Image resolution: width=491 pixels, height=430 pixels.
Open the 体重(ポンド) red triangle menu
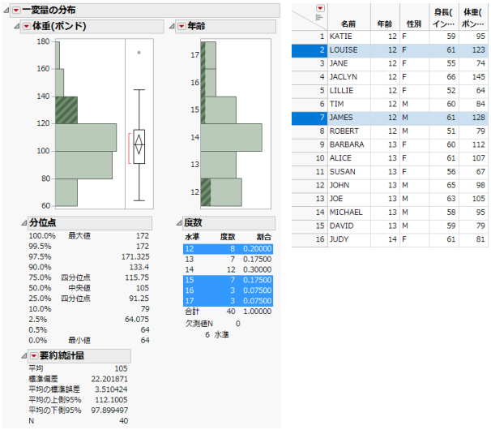[27, 26]
